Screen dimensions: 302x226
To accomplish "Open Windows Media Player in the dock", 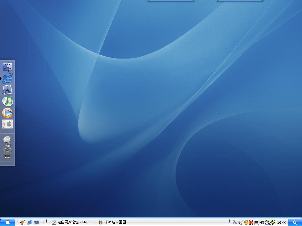I will tap(8, 113).
